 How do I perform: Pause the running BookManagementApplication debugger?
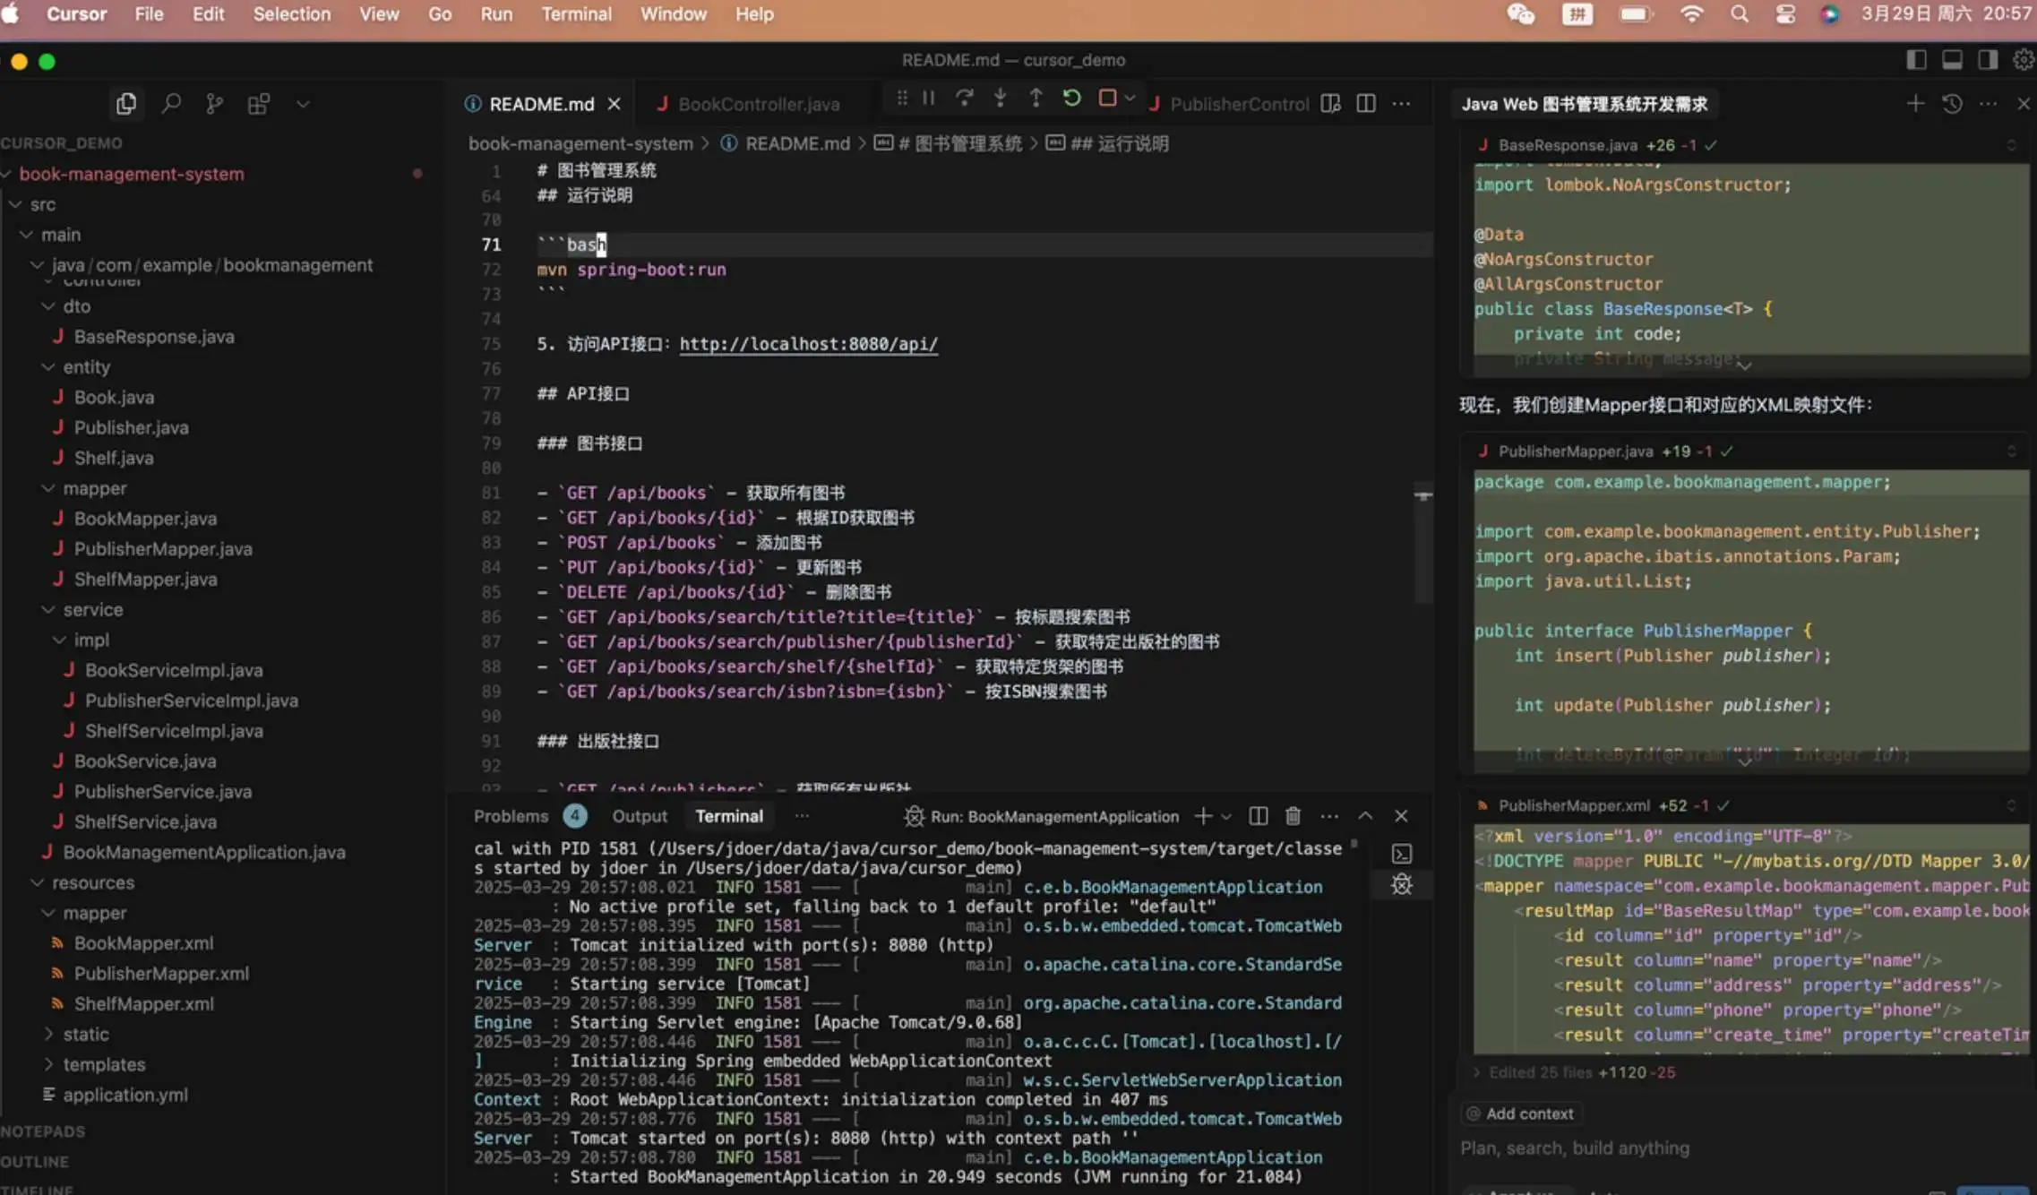click(927, 99)
